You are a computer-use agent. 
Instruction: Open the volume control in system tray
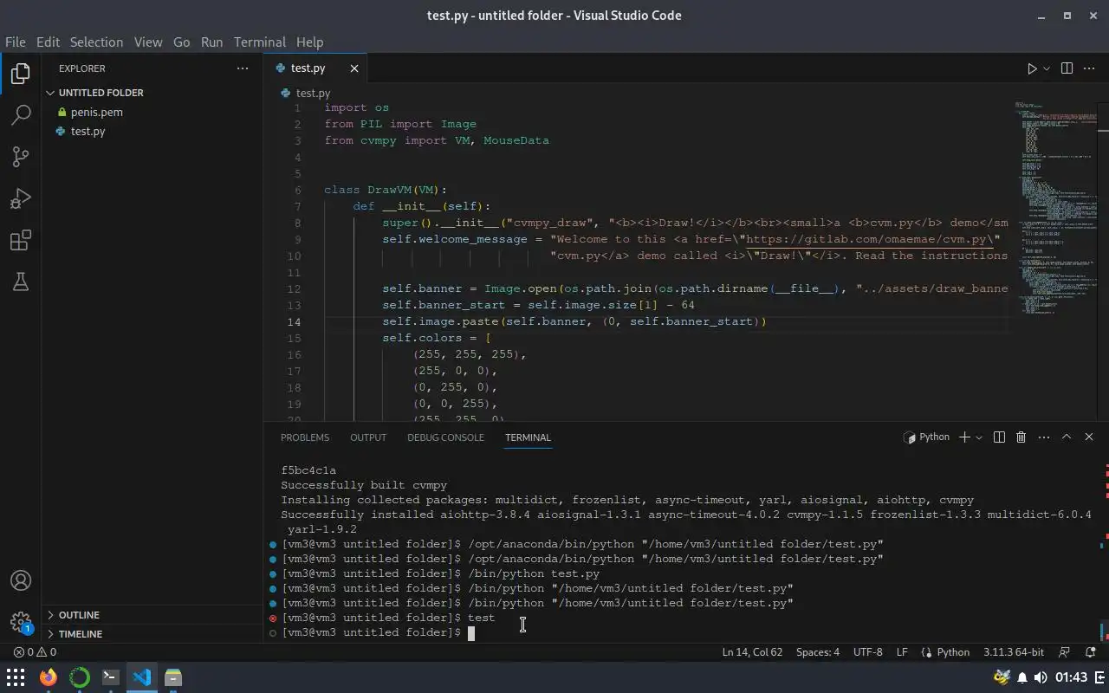1041,677
